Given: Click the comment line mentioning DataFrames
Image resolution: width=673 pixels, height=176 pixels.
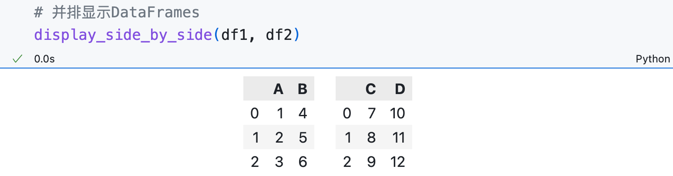Looking at the screenshot, I should (x=117, y=13).
